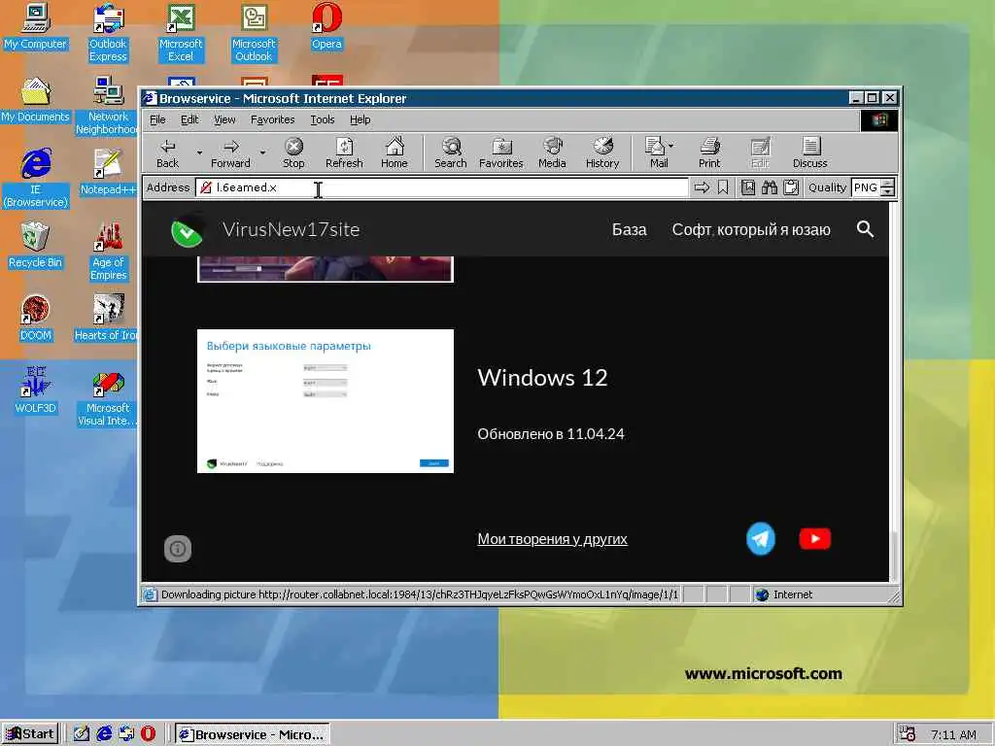995x746 pixels.
Task: Go back with the Back toolbar button
Action: coord(167,153)
